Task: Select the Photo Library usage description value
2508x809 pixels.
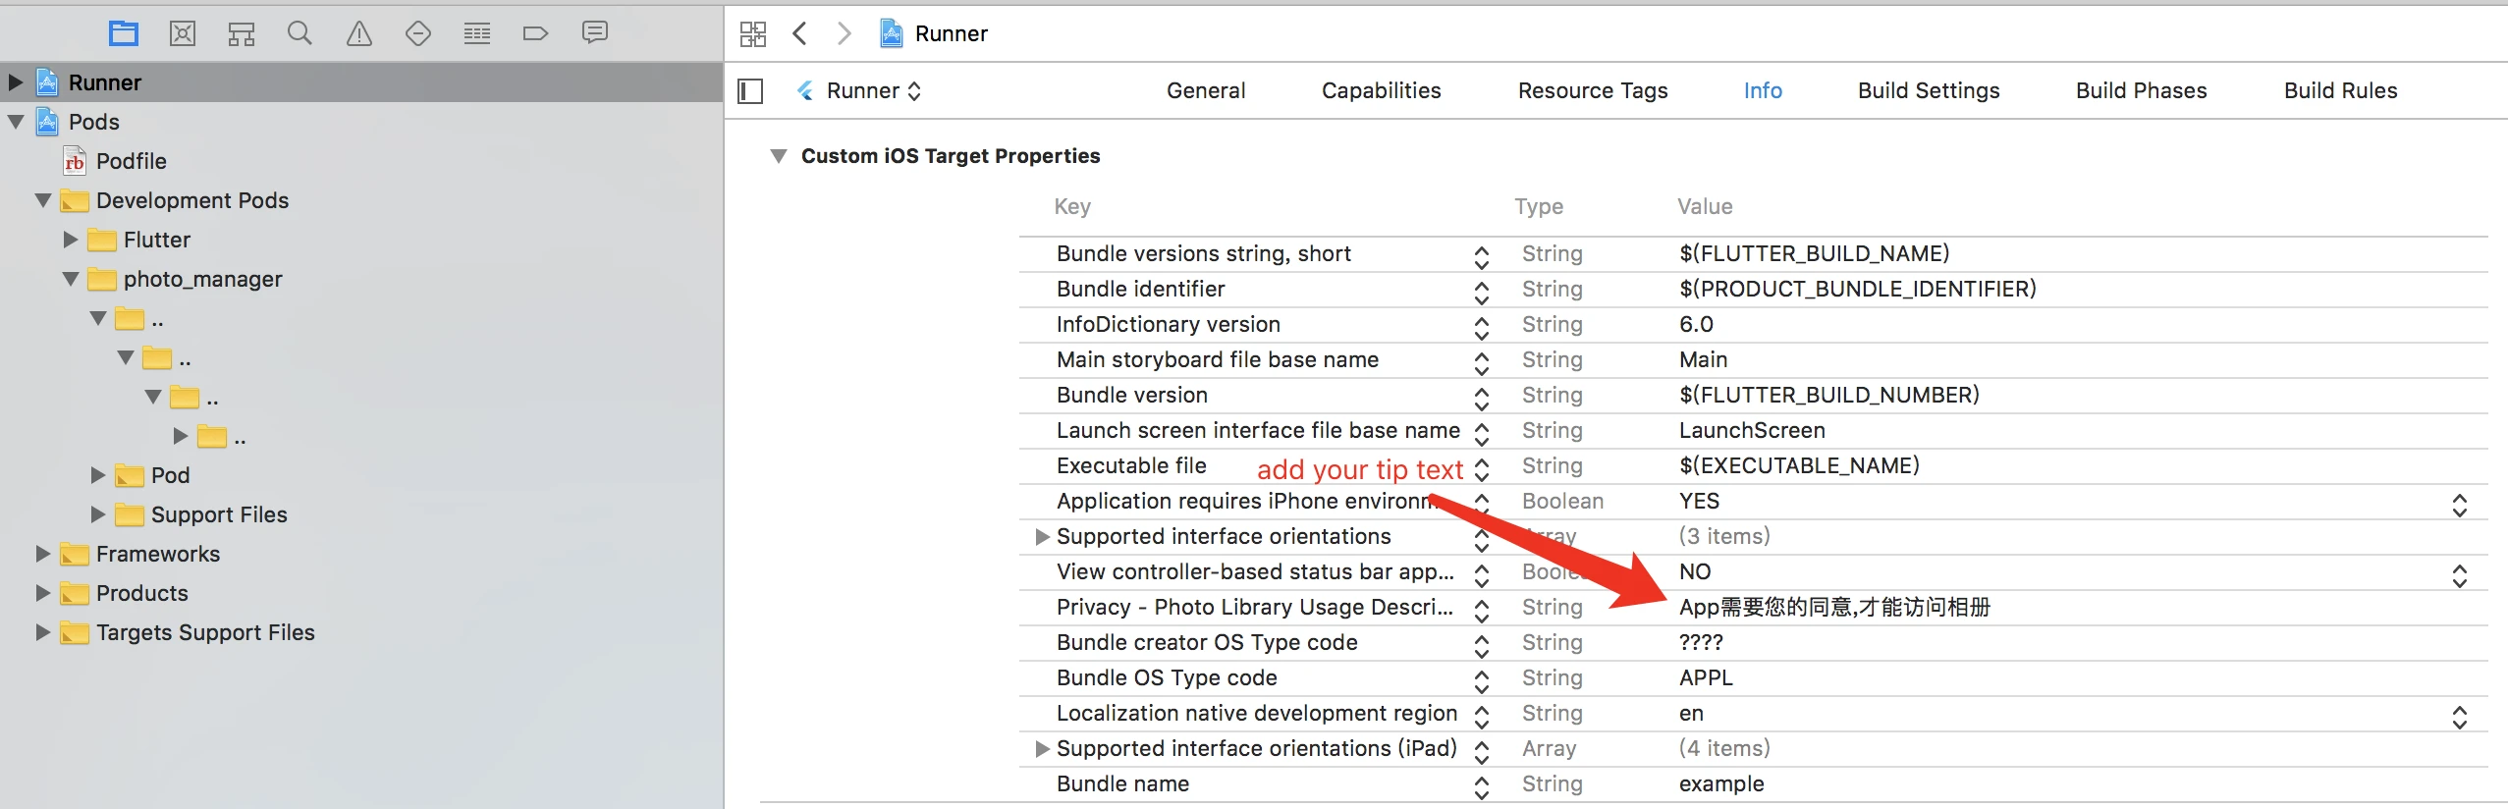Action: coord(1834,608)
